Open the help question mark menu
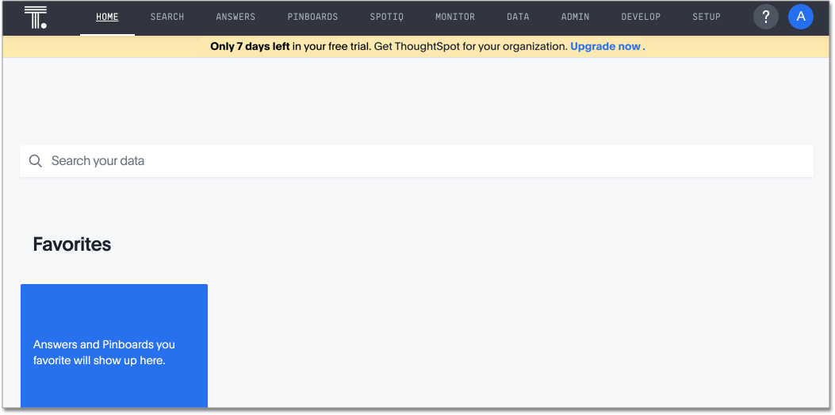This screenshot has width=835, height=415. click(x=765, y=17)
